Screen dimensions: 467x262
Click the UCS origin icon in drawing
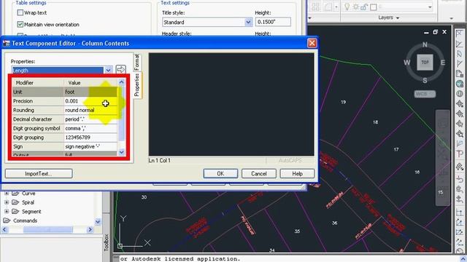[120, 246]
